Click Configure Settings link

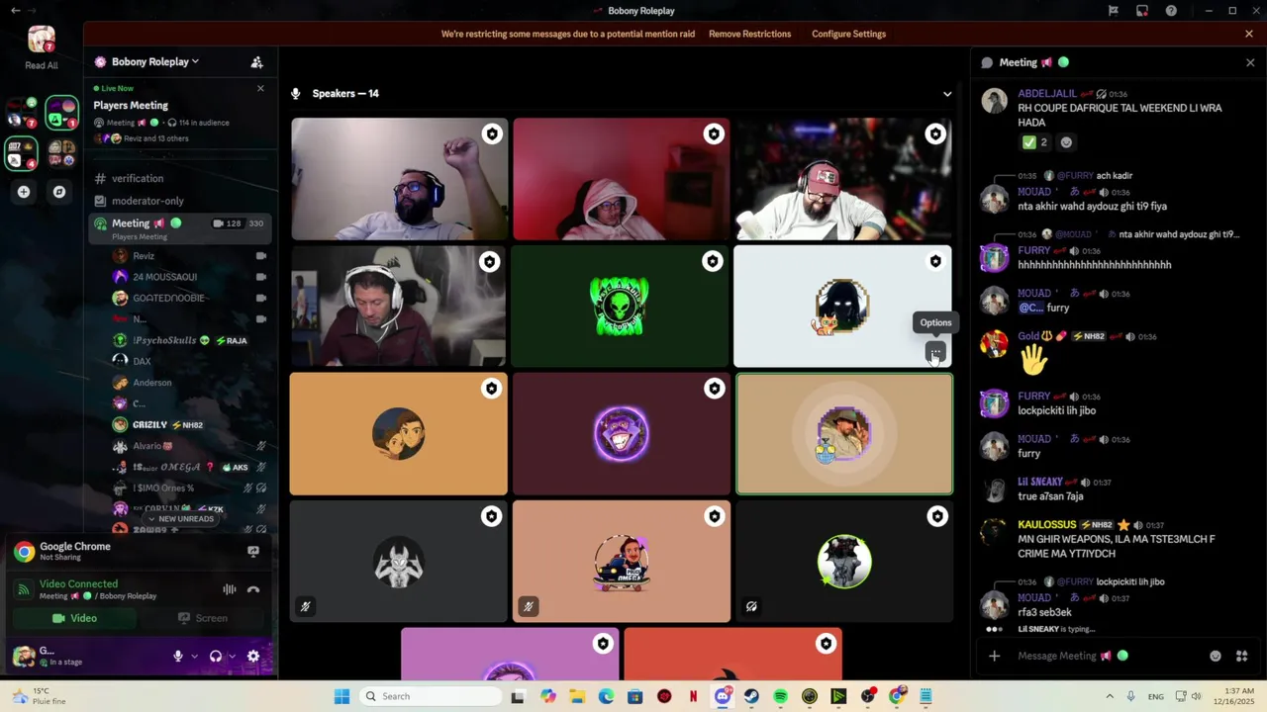[x=848, y=34]
